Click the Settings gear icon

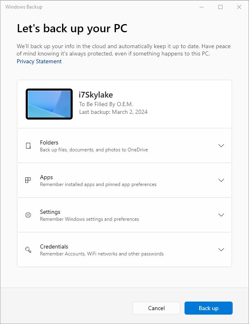(28, 215)
